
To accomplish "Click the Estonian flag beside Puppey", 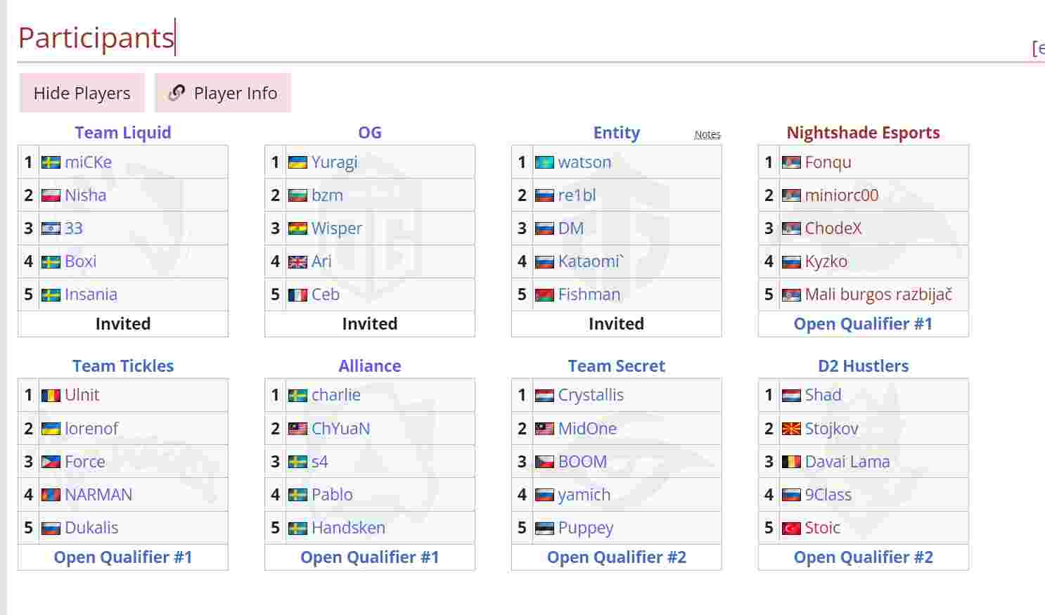I will (x=544, y=528).
